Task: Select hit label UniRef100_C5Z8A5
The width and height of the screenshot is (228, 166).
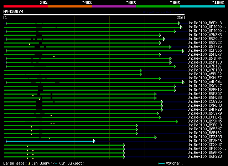Action: click(x=204, y=137)
